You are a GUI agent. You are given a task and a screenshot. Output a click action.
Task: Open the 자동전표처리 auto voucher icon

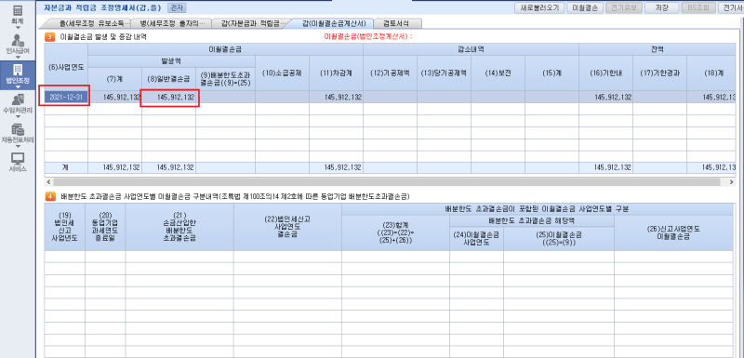(x=18, y=129)
